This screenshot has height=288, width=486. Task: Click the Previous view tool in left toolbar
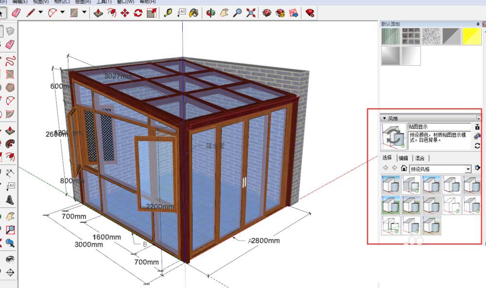pyautogui.click(x=10, y=243)
